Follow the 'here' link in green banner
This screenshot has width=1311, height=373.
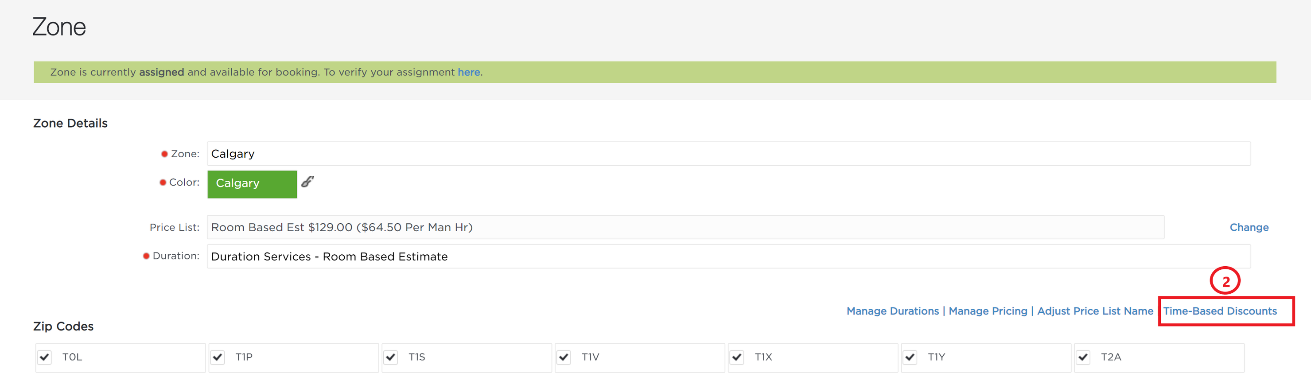point(468,72)
